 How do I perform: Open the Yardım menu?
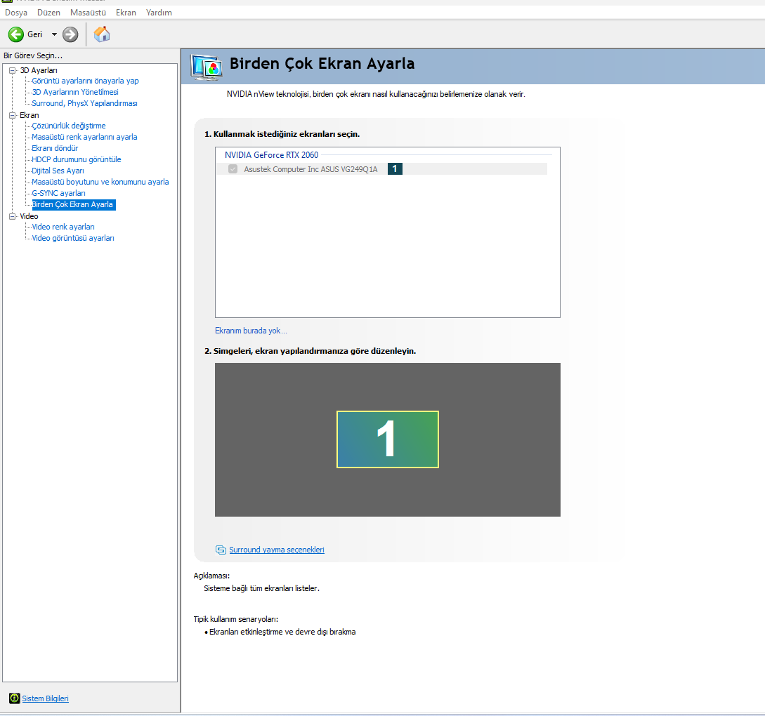(159, 13)
